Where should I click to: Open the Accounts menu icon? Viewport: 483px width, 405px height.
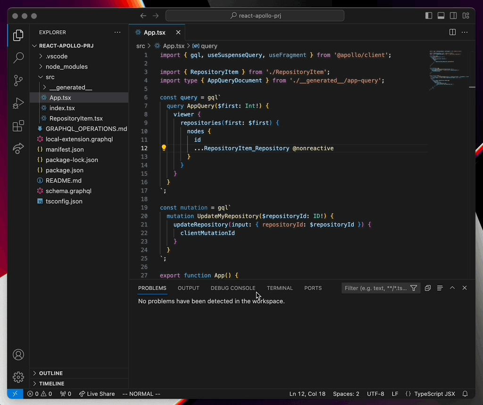coord(18,355)
